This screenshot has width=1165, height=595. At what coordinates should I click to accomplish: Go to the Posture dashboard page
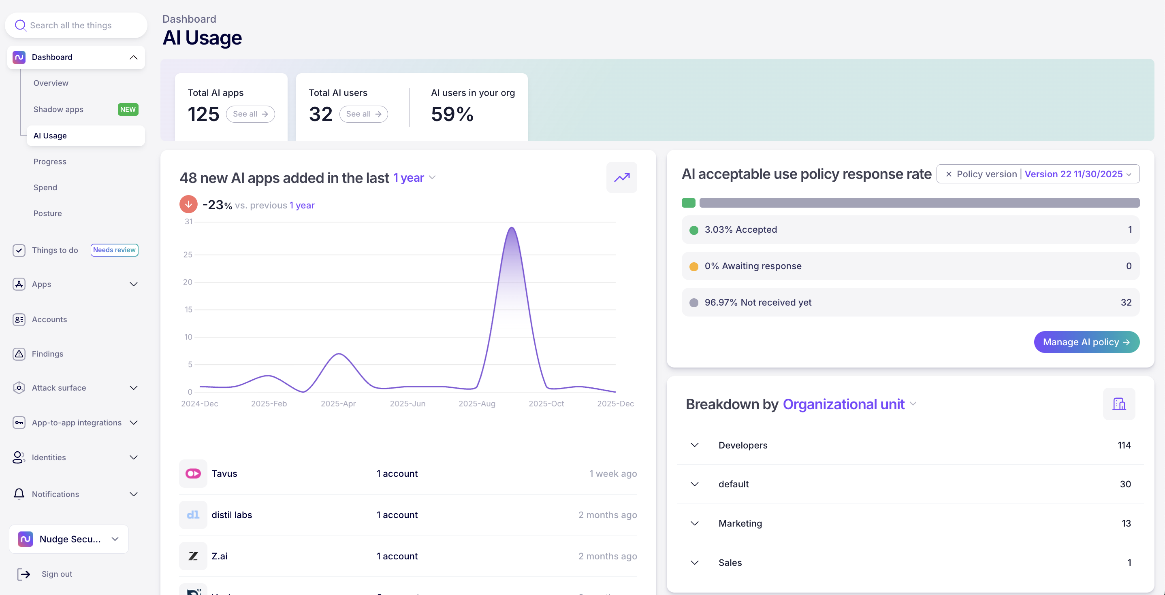point(47,213)
